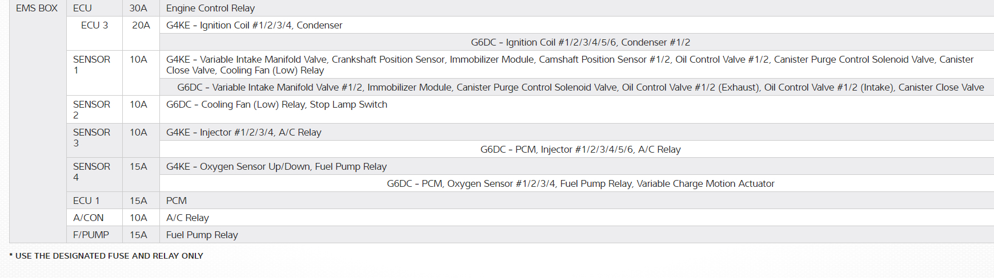Click the G6DC PCM, Injector description
This screenshot has width=994, height=278.
pyautogui.click(x=580, y=150)
